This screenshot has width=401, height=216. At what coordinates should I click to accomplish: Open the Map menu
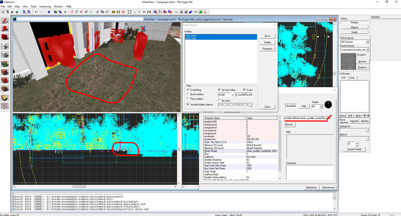(17, 6)
